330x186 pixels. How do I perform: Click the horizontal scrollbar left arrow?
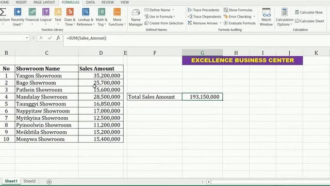[208, 181]
